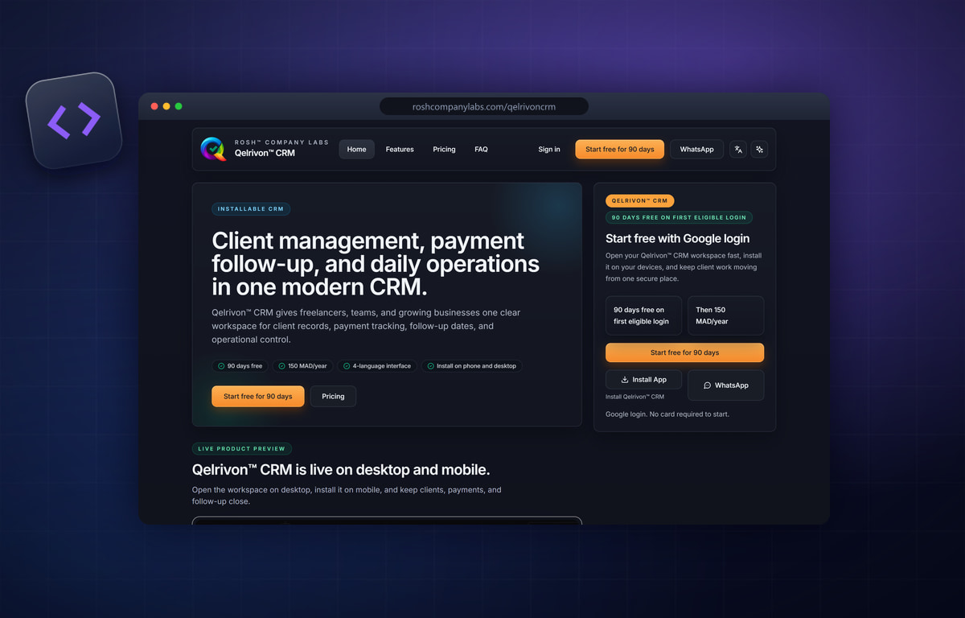Click the Install App button
The image size is (965, 618).
click(x=643, y=380)
